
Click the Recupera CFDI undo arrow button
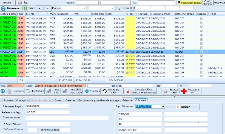click(x=111, y=91)
